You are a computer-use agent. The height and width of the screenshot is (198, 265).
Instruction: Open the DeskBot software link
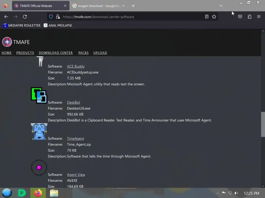point(74,102)
